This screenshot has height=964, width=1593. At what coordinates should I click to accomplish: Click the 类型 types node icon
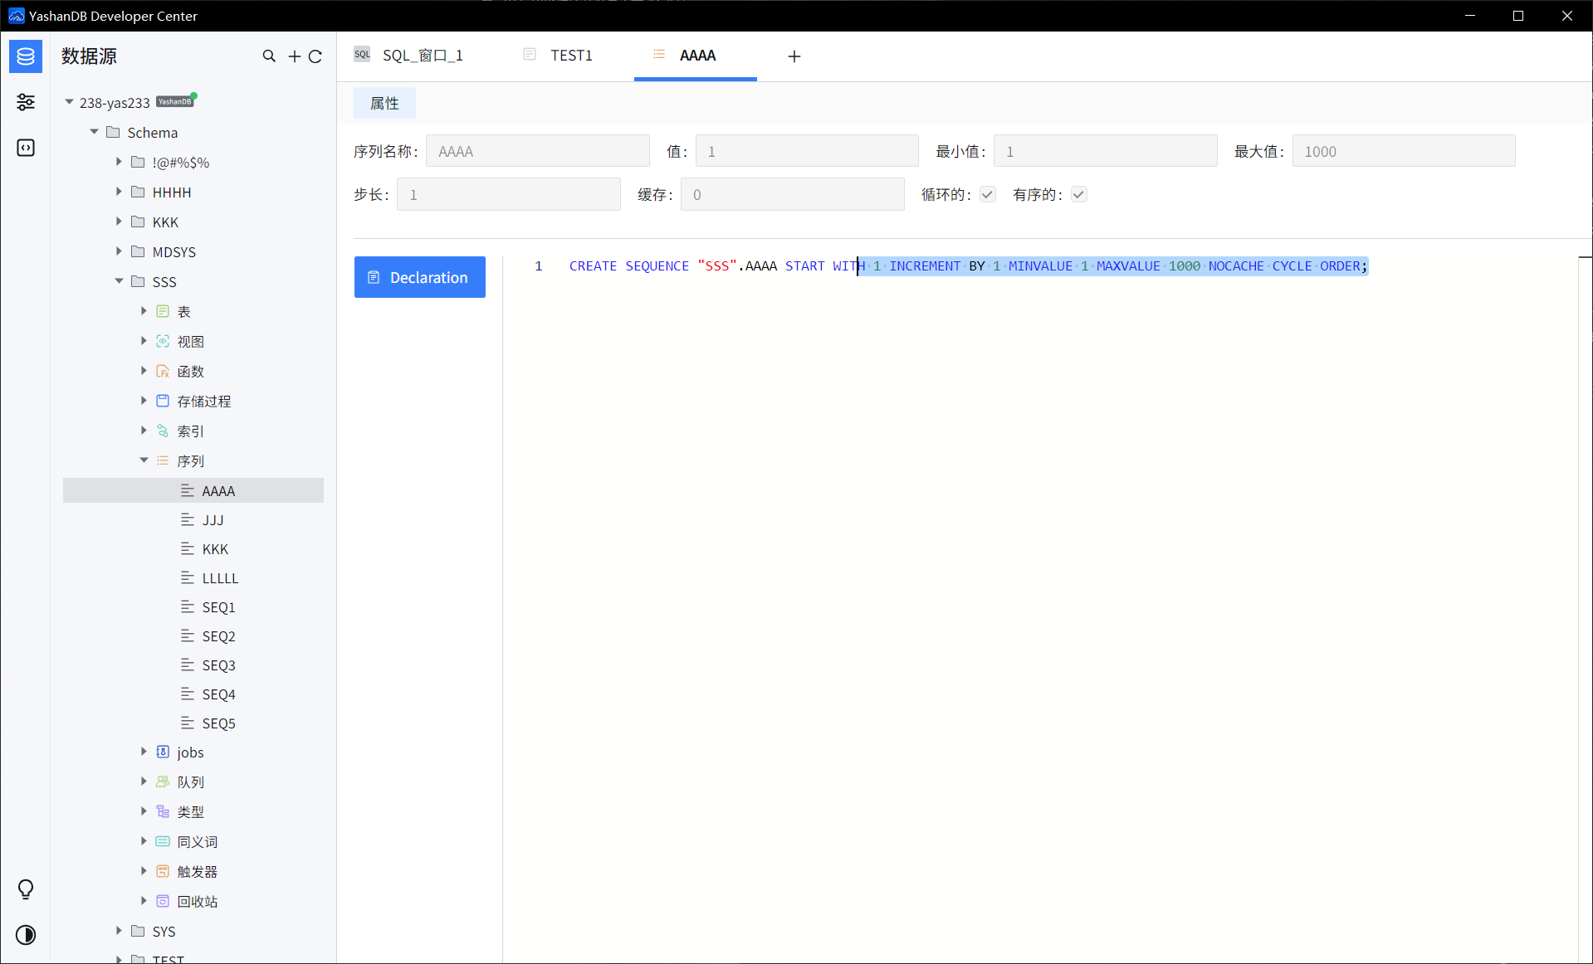click(163, 811)
